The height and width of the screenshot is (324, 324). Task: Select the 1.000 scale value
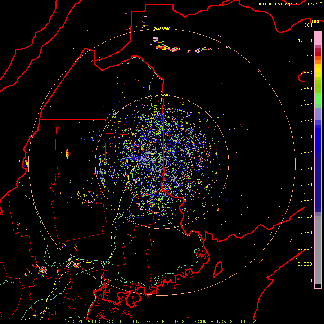point(305,40)
